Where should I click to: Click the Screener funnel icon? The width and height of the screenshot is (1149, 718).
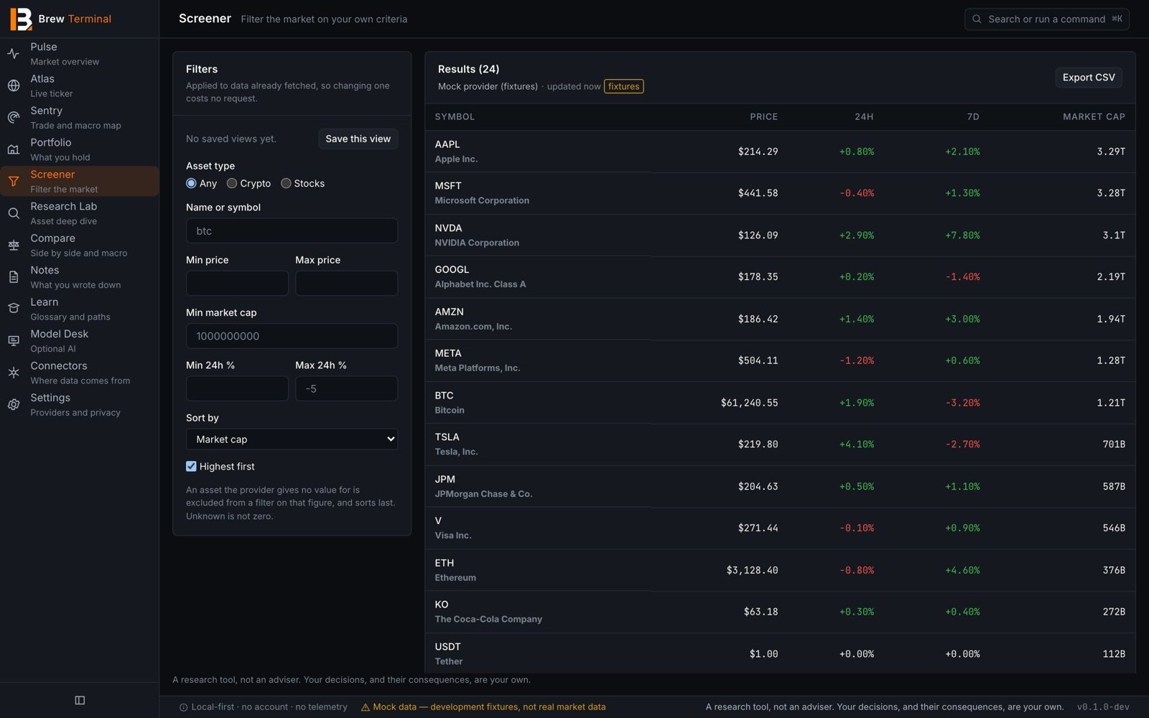click(x=14, y=182)
